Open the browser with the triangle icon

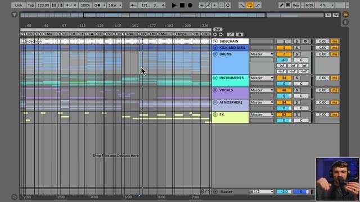14,15
